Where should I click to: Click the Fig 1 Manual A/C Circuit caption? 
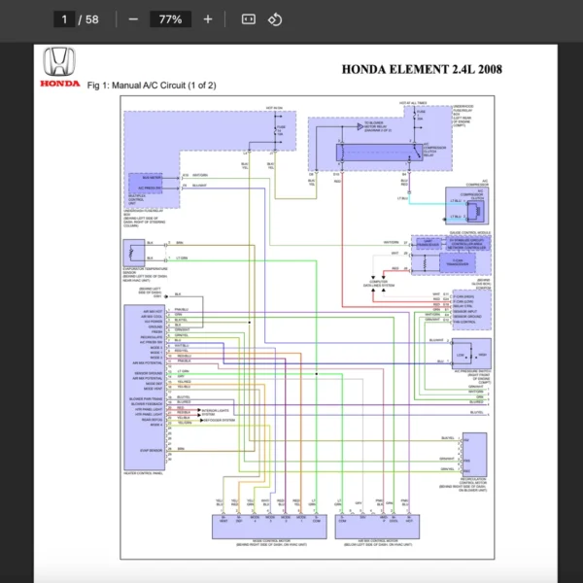152,86
